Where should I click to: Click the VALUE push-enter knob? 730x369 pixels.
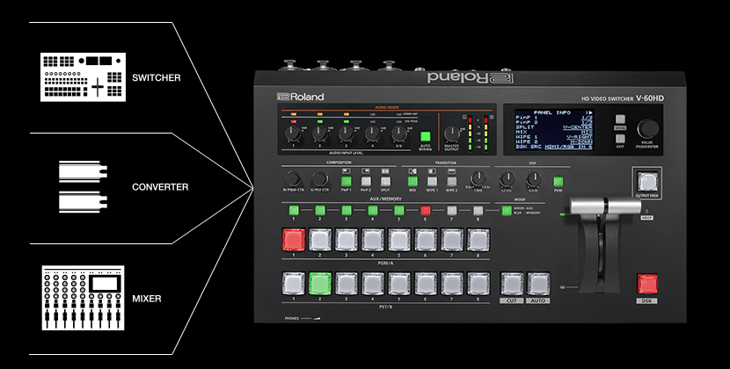(x=648, y=129)
